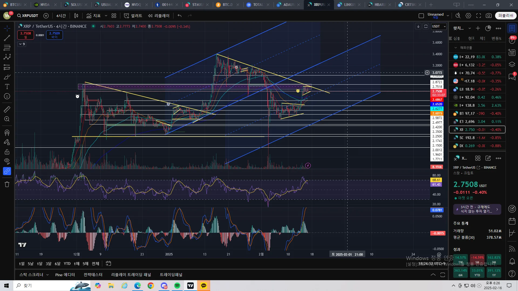The image size is (518, 291).
Task: Toggle lock all drawings icon
Action: coord(7,152)
